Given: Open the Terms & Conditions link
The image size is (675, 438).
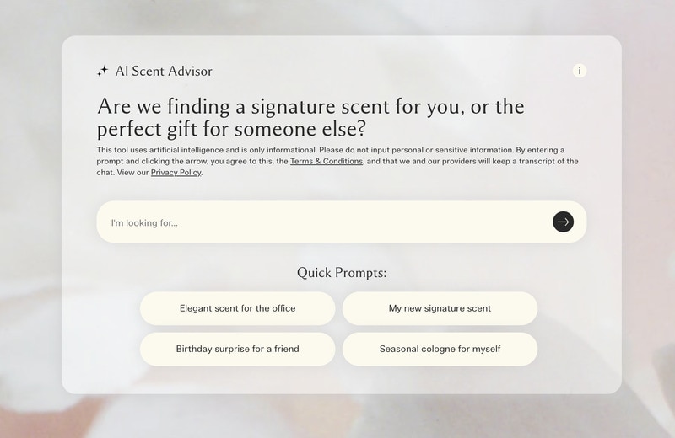Looking at the screenshot, I should 327,161.
